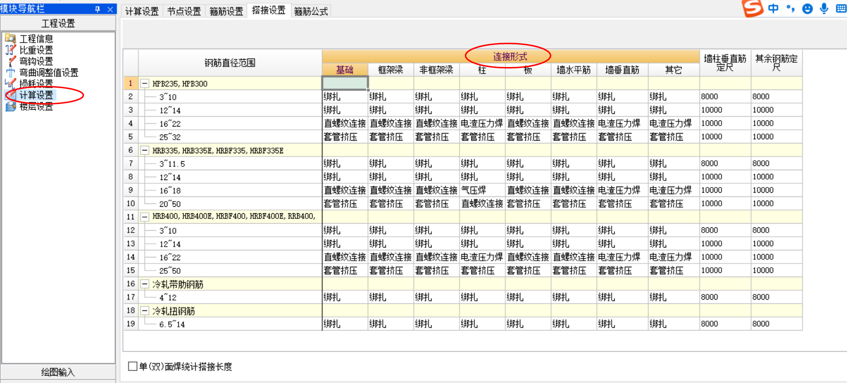Click the 弯曲调整值设置 icon
847x383 pixels.
10,72
